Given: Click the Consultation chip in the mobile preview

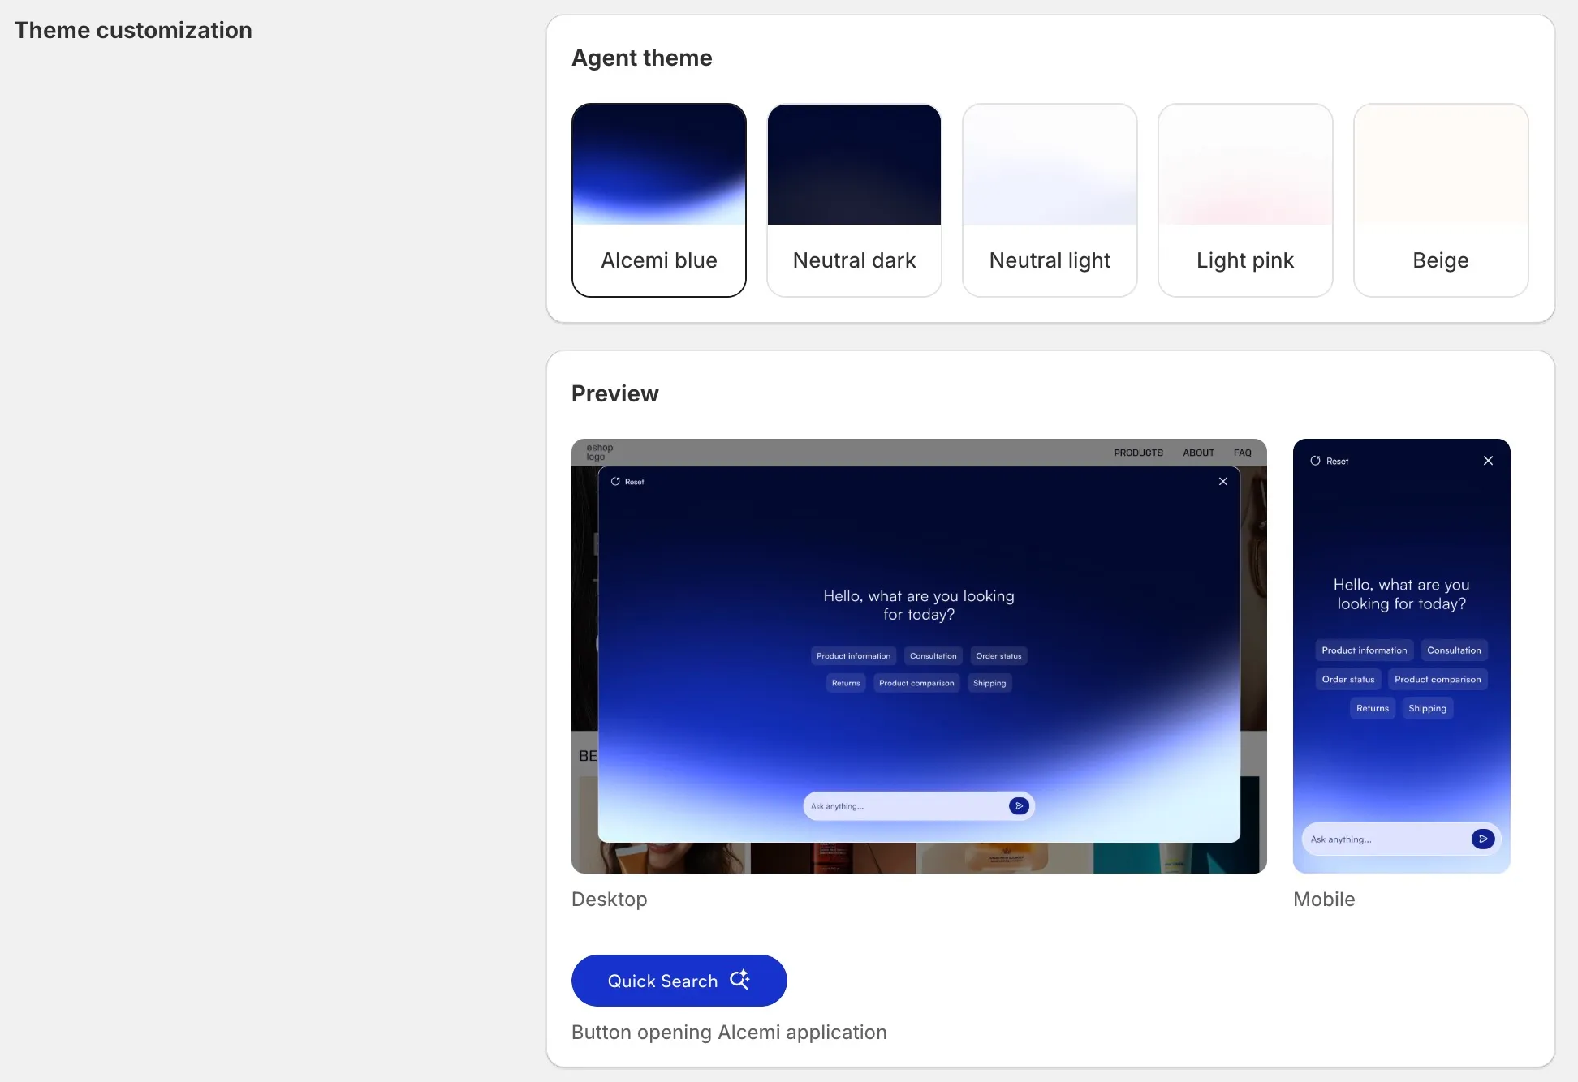Looking at the screenshot, I should pos(1454,650).
